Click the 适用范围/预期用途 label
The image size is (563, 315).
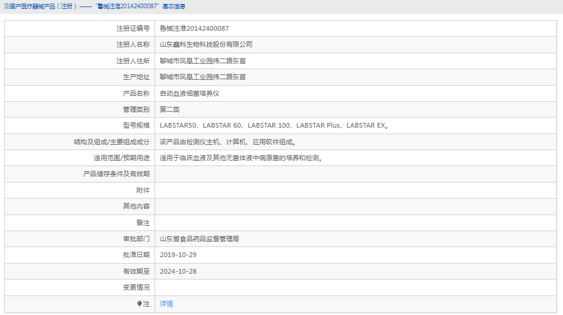click(x=122, y=158)
